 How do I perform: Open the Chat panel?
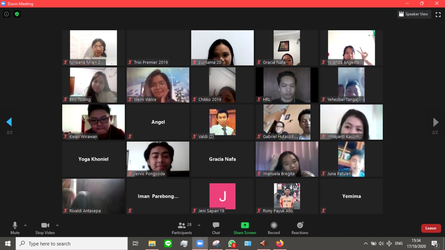tap(216, 228)
